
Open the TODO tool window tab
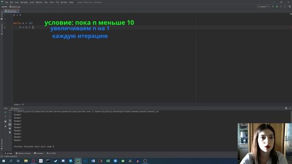[51, 154]
